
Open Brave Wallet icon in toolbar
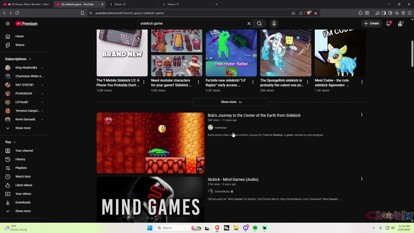[390, 13]
